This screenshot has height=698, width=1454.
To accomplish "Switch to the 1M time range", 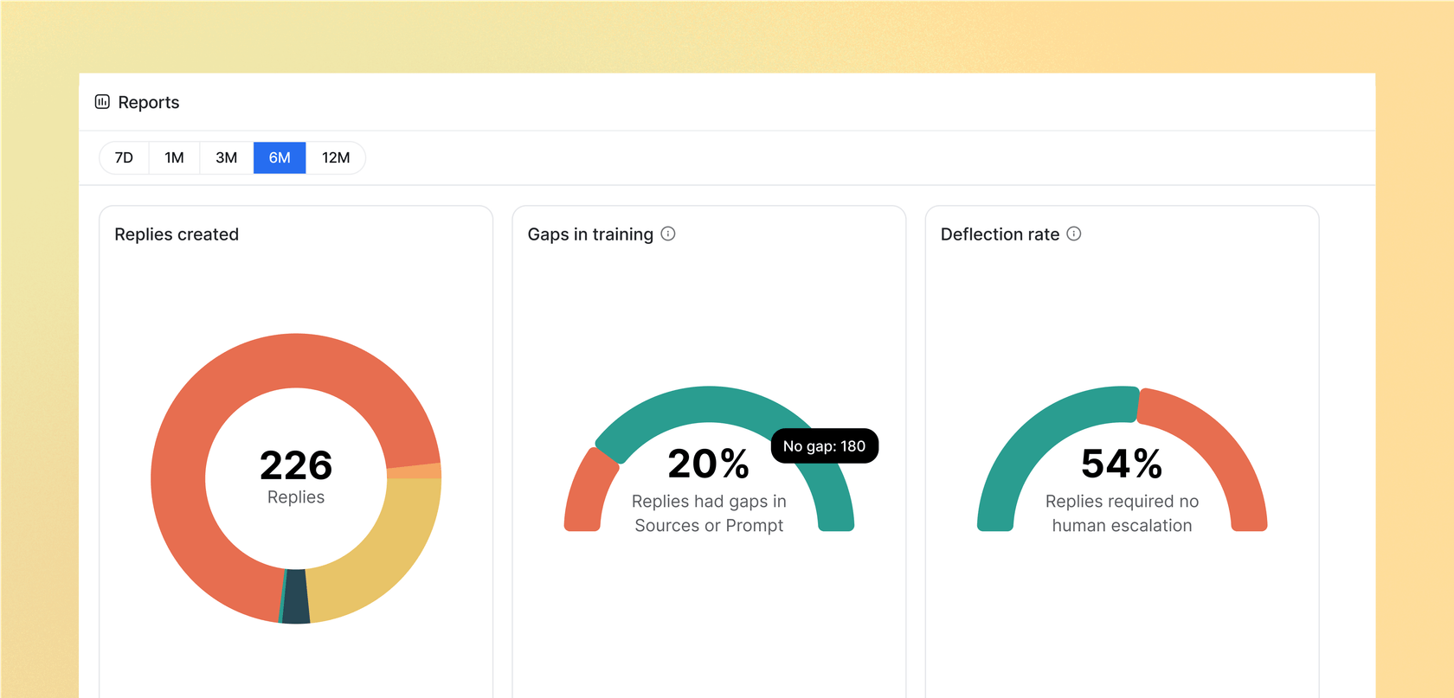I will pyautogui.click(x=174, y=157).
